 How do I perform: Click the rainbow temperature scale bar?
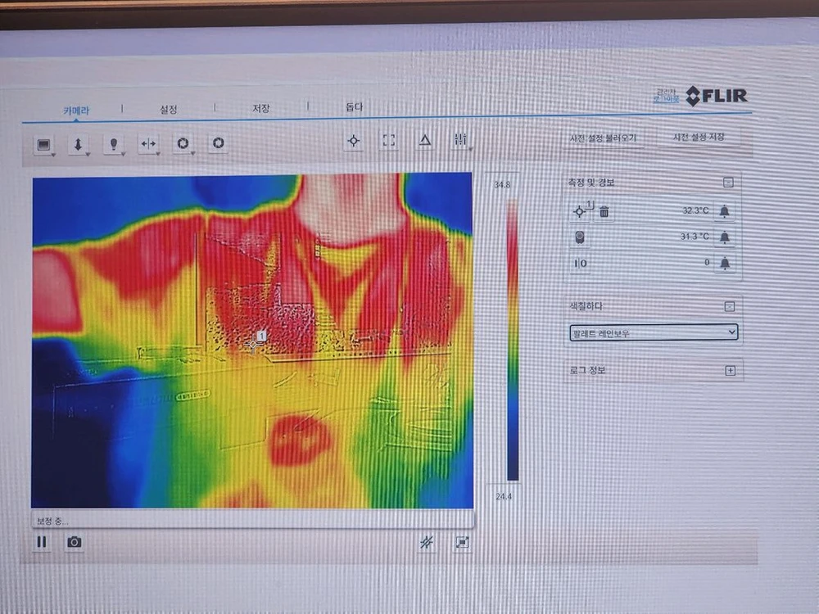[513, 340]
